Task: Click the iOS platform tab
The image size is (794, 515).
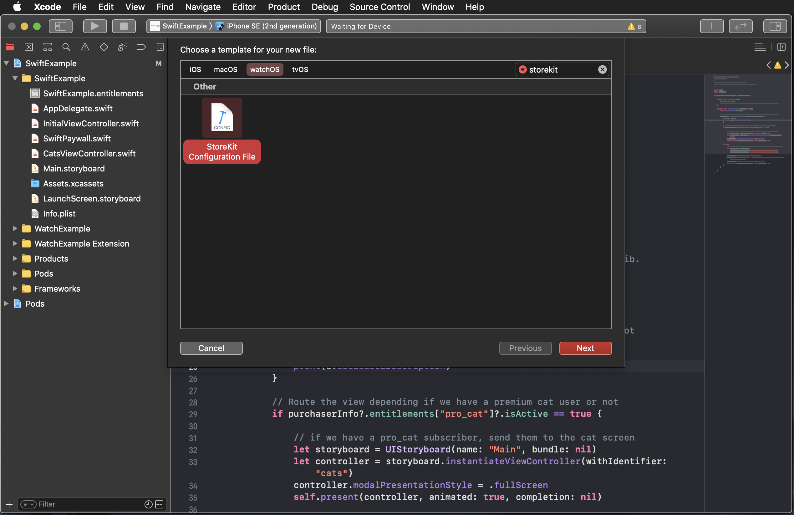Action: tap(196, 69)
